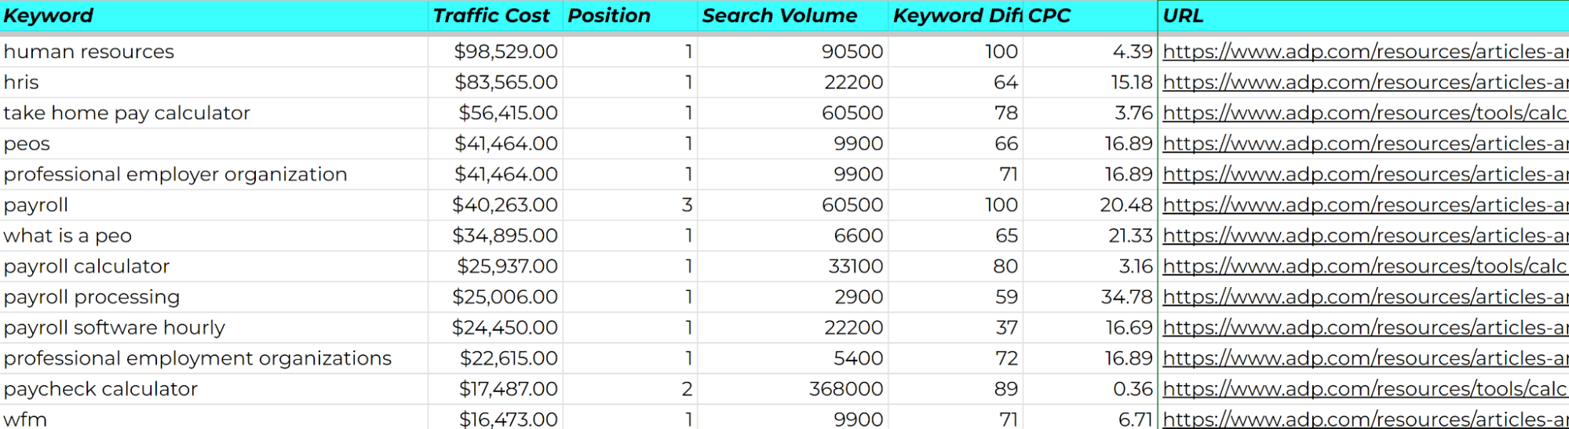Open the payroll row URL link

1364,205
